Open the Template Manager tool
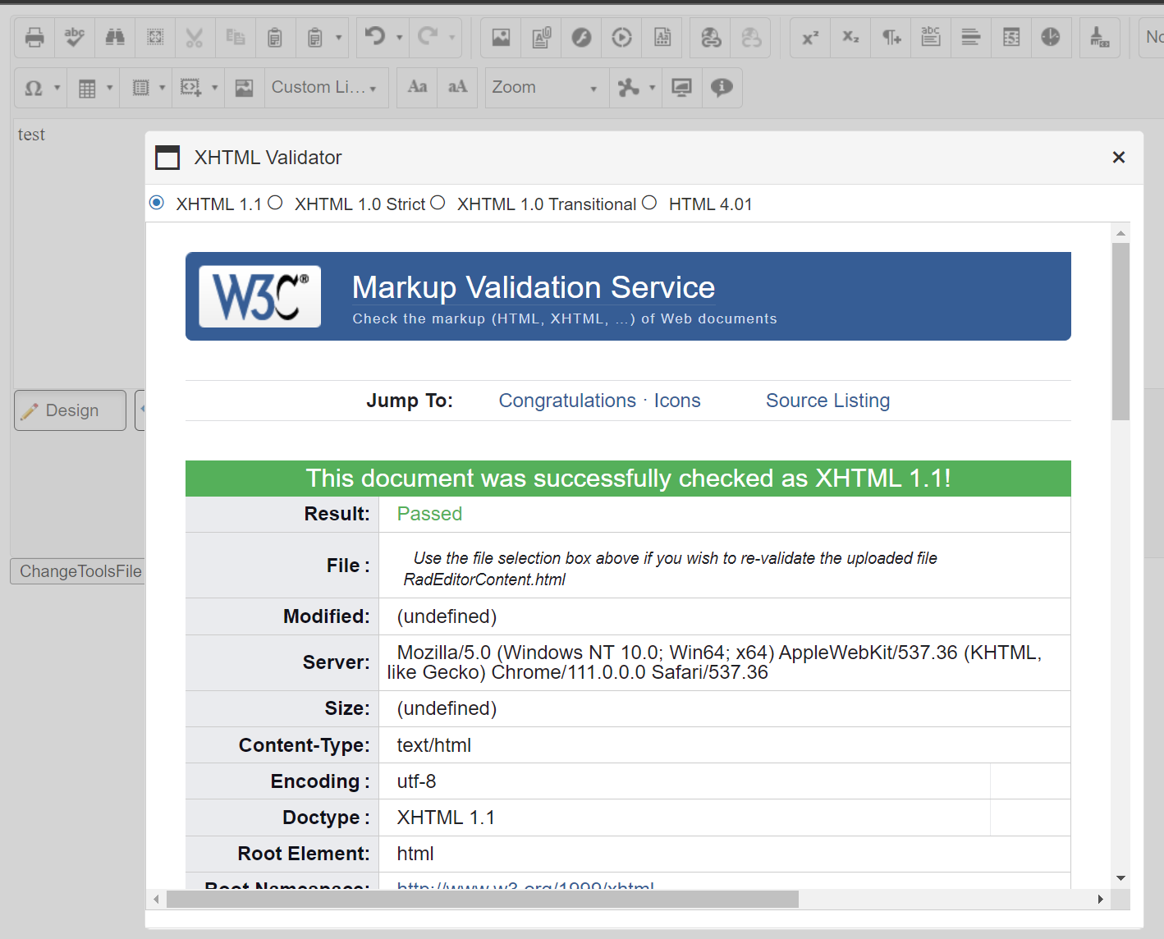Viewport: 1164px width, 939px height. 662,37
